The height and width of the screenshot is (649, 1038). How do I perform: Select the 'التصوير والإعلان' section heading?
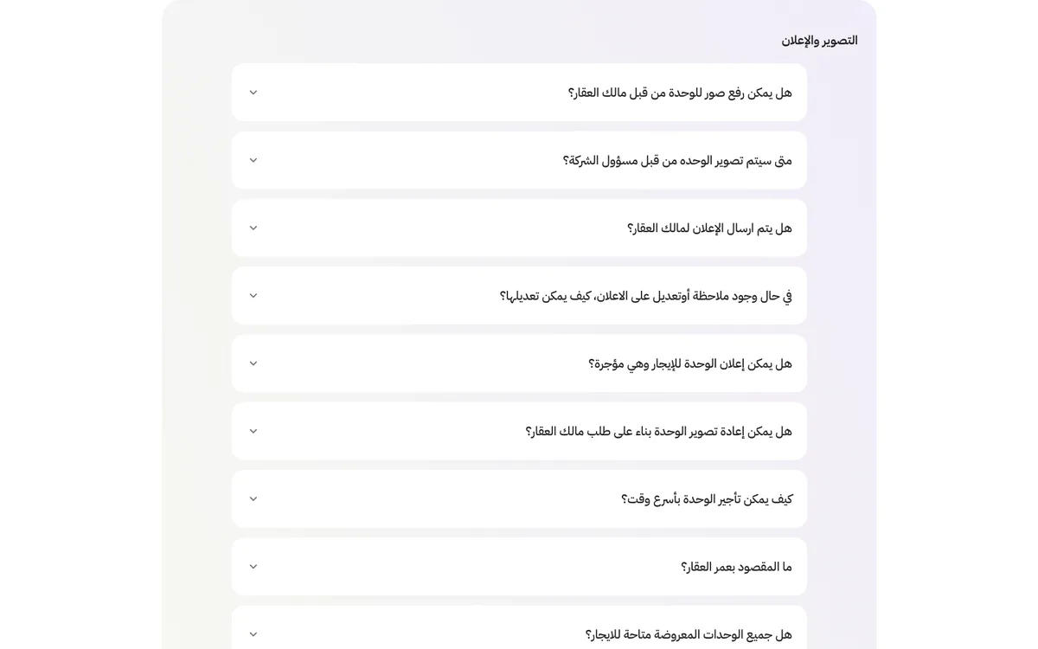(x=819, y=40)
